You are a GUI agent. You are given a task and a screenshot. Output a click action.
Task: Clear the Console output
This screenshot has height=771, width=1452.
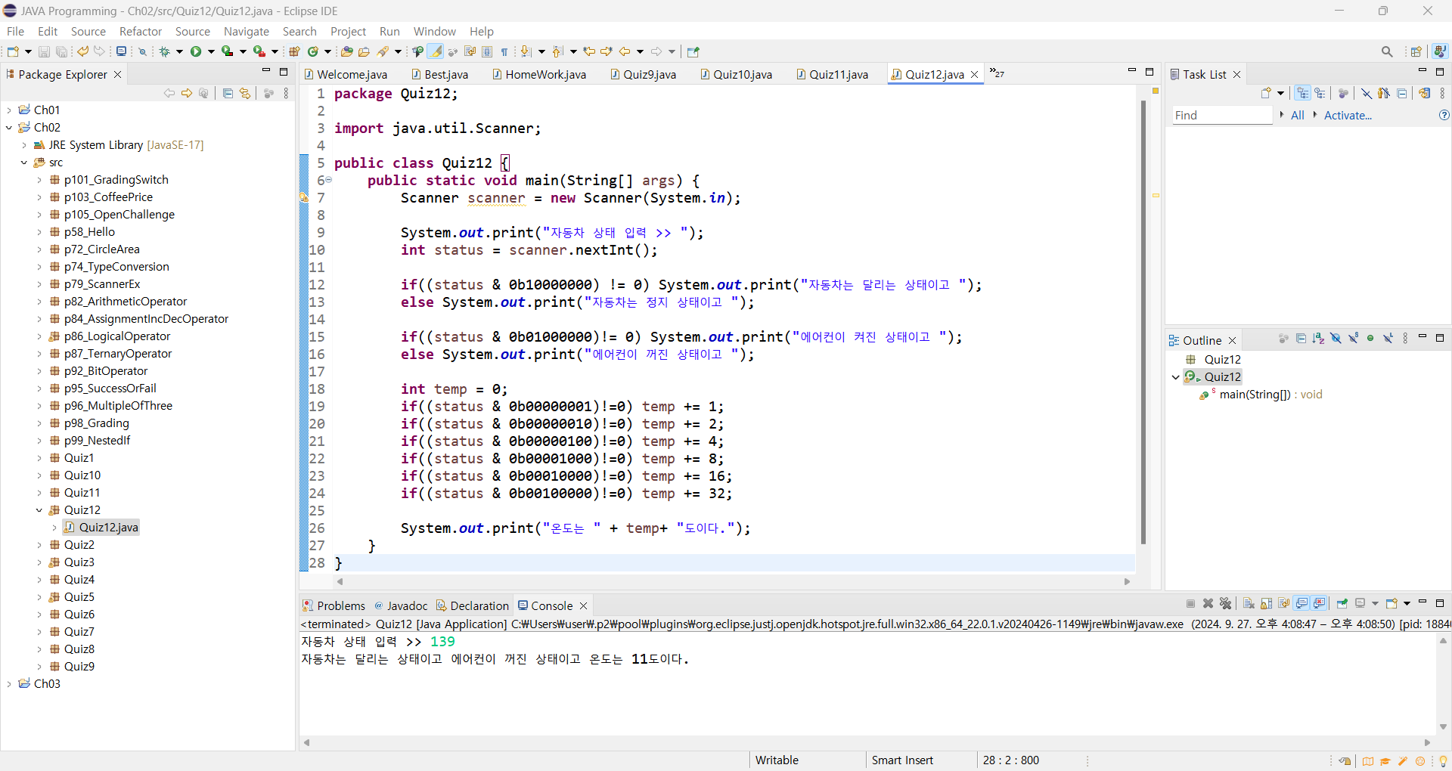pos(1249,603)
